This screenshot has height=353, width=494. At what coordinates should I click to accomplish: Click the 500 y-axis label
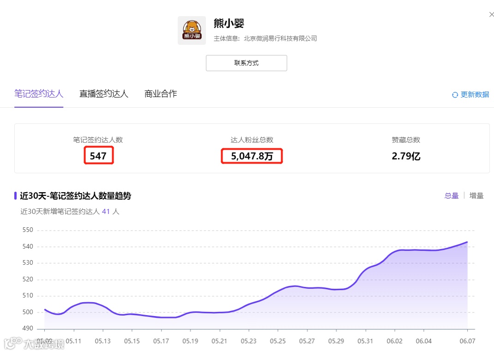click(x=28, y=312)
